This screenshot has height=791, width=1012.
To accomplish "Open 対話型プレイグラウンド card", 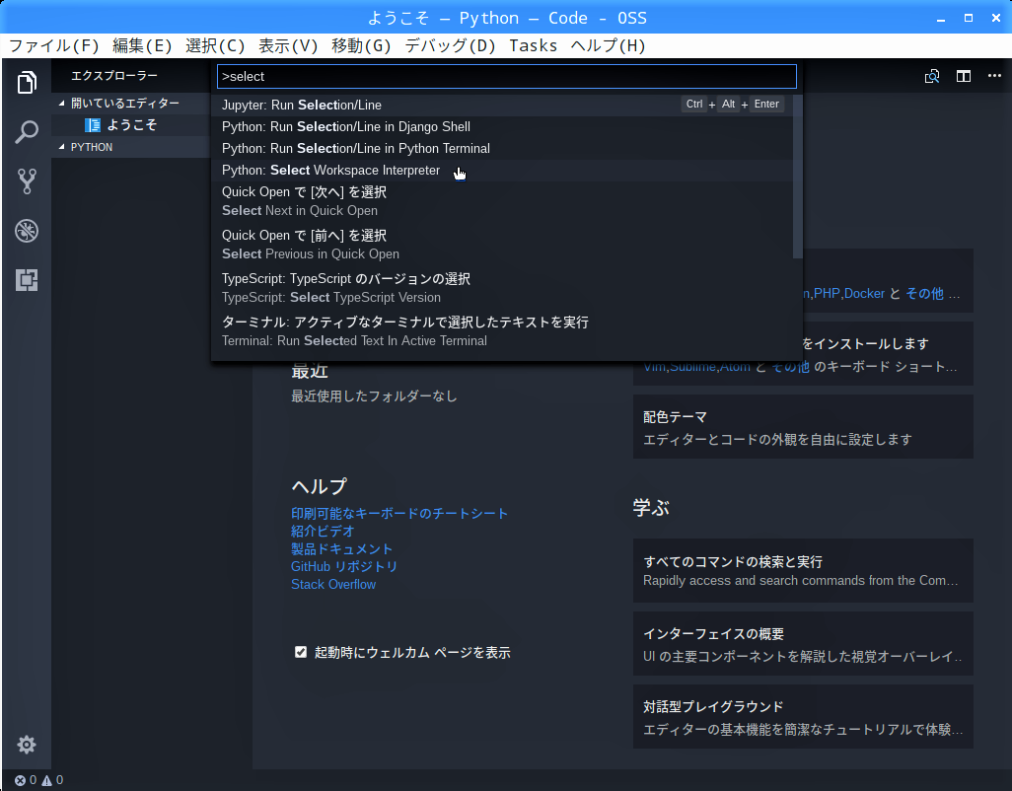I will [x=803, y=717].
